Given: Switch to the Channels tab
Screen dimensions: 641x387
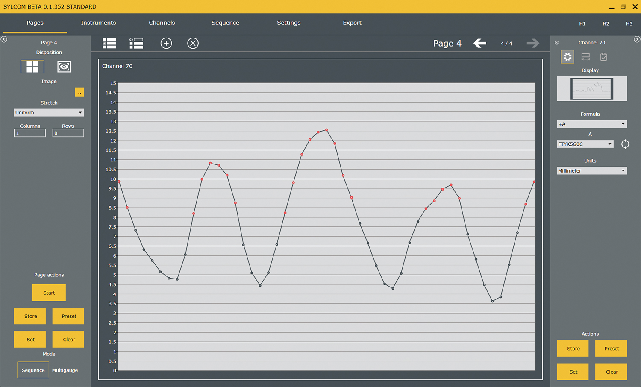Looking at the screenshot, I should click(162, 23).
